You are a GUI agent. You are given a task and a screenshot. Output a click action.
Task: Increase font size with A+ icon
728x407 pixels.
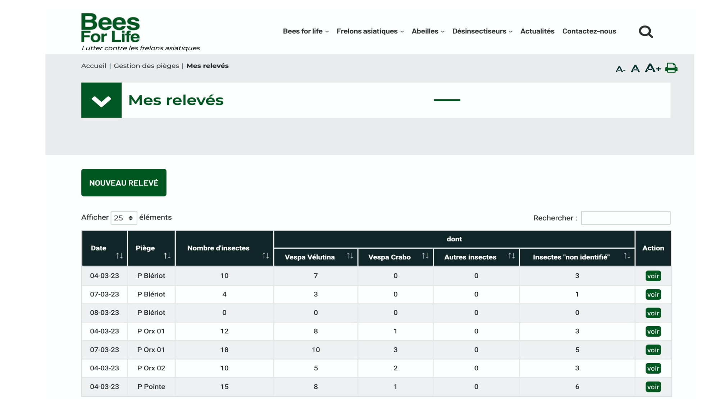click(652, 68)
